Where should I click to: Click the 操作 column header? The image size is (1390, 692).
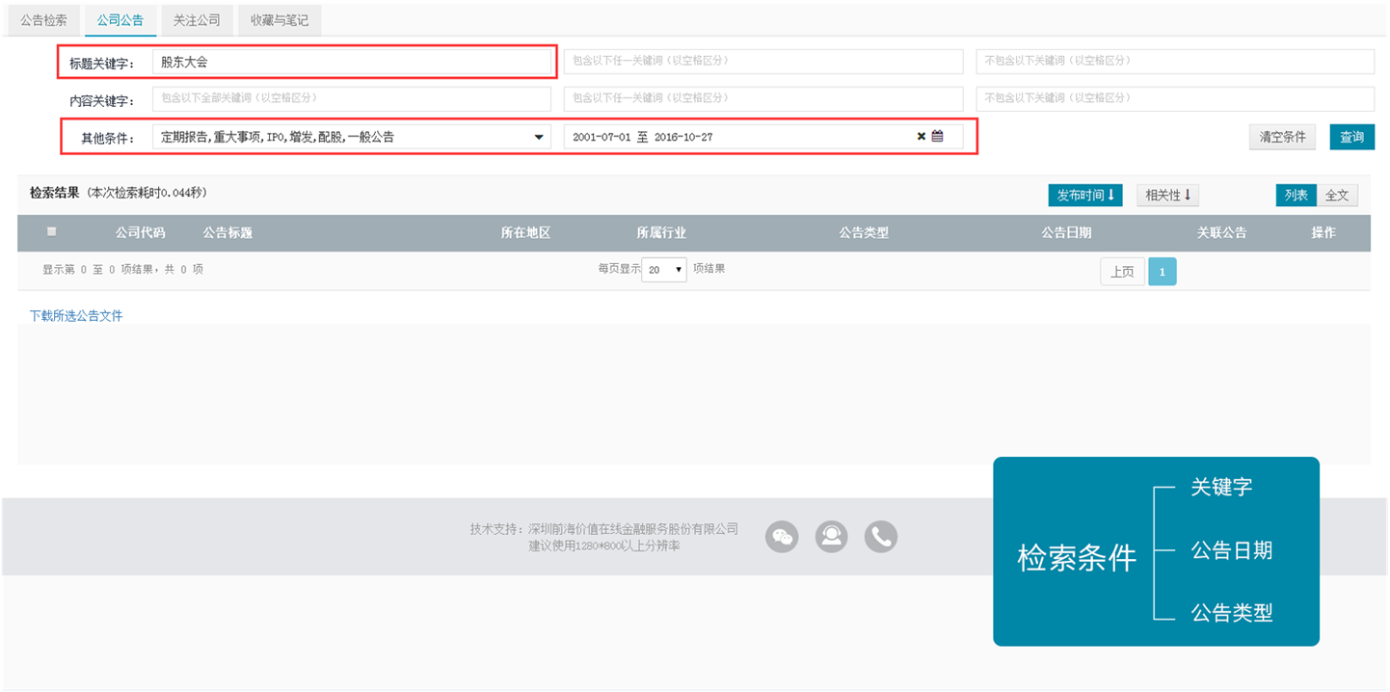click(x=1323, y=233)
